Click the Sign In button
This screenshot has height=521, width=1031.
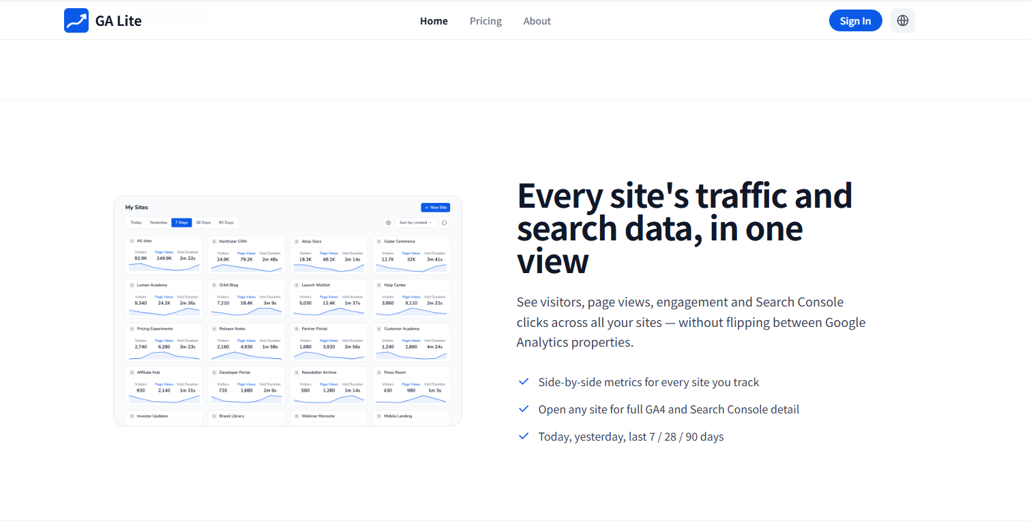(855, 20)
